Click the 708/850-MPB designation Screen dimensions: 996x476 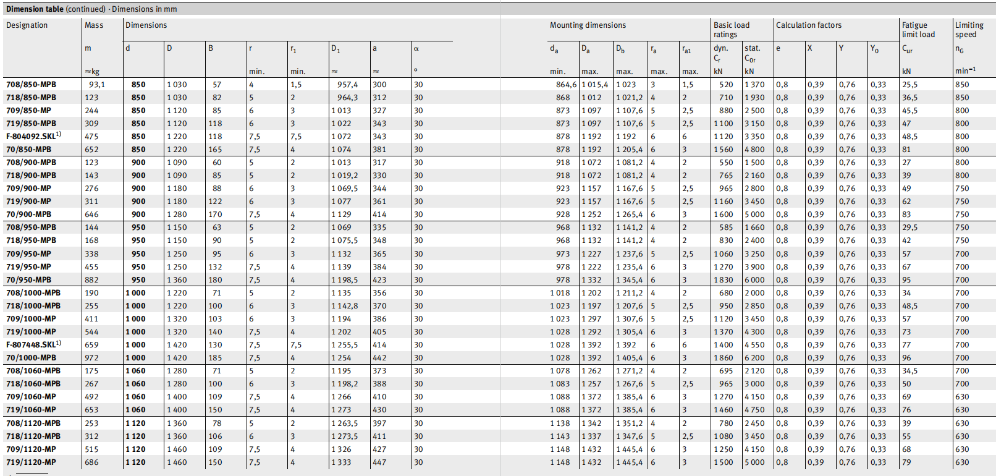point(31,85)
